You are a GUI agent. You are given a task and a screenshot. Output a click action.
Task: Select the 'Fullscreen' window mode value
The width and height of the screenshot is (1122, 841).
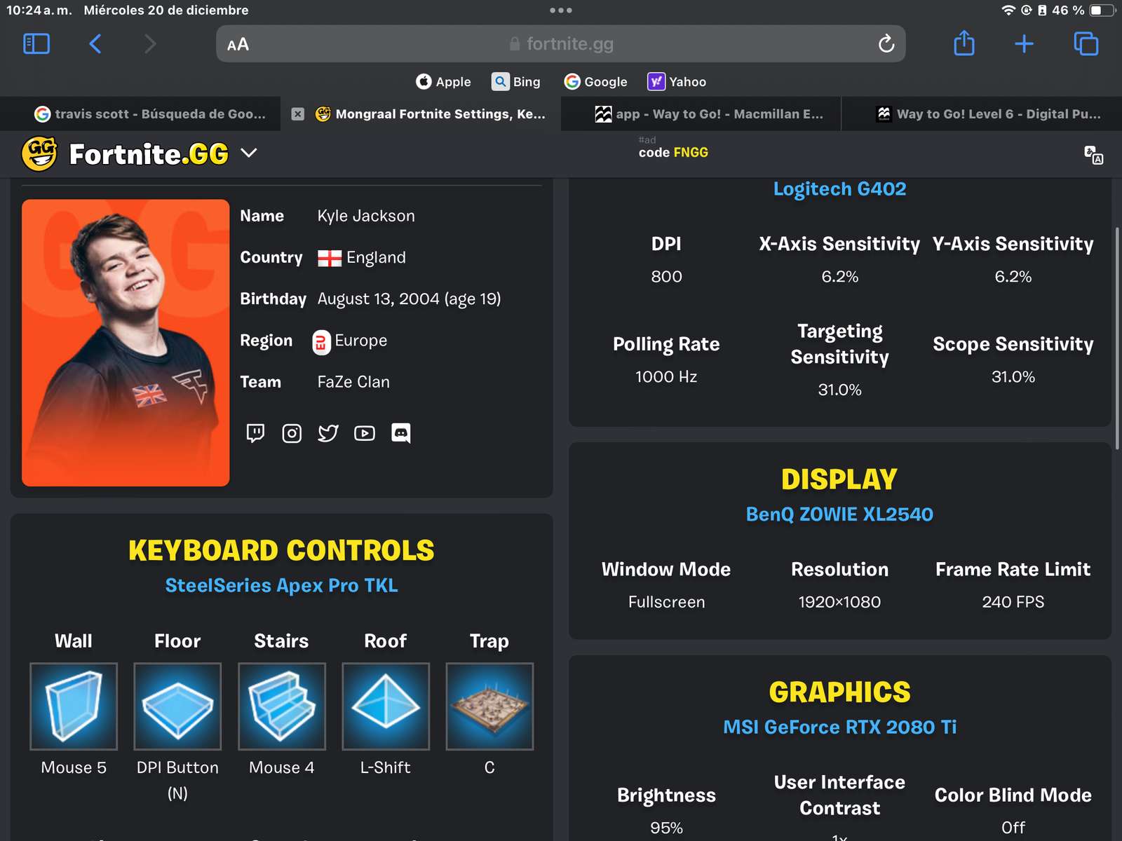(666, 602)
